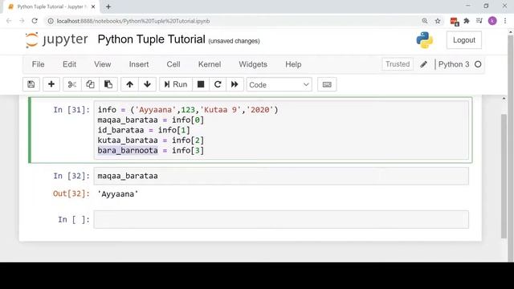Click the localhost address bar URL
514x289 pixels.
tap(133, 21)
